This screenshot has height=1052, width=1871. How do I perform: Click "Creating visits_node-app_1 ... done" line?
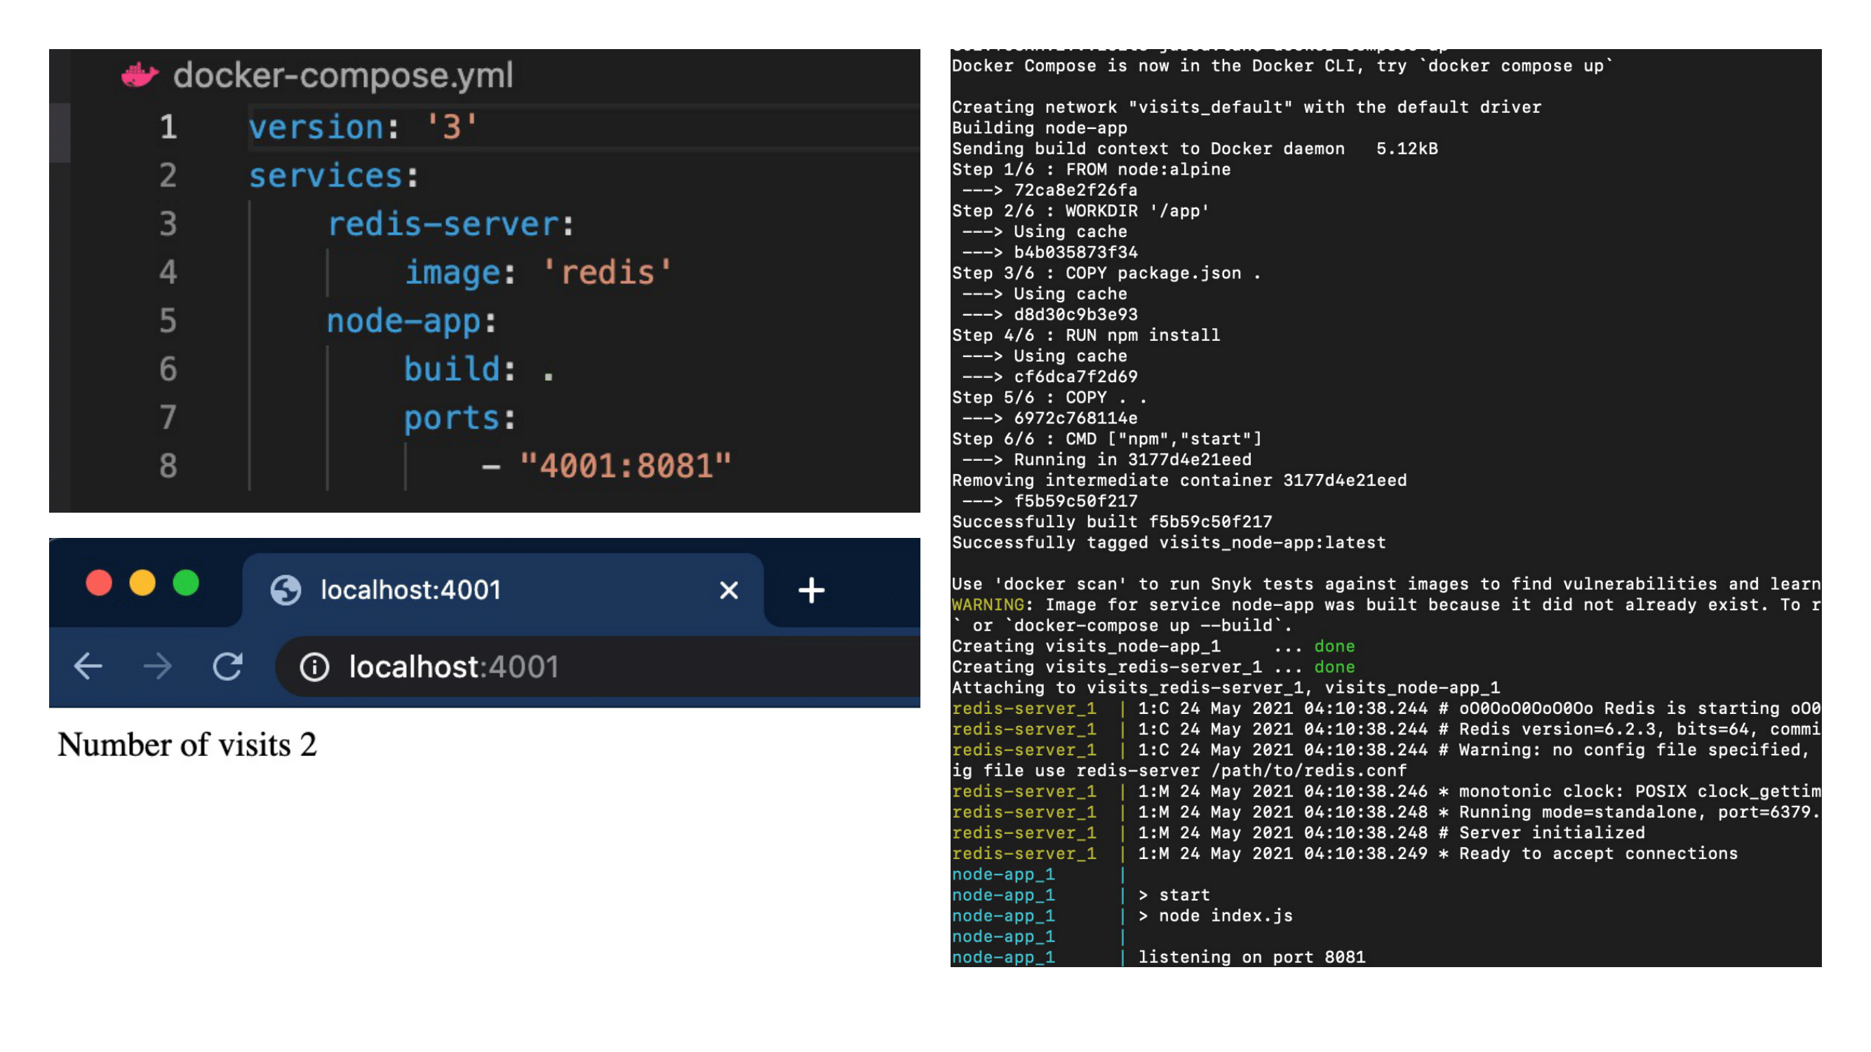[x=1153, y=645]
